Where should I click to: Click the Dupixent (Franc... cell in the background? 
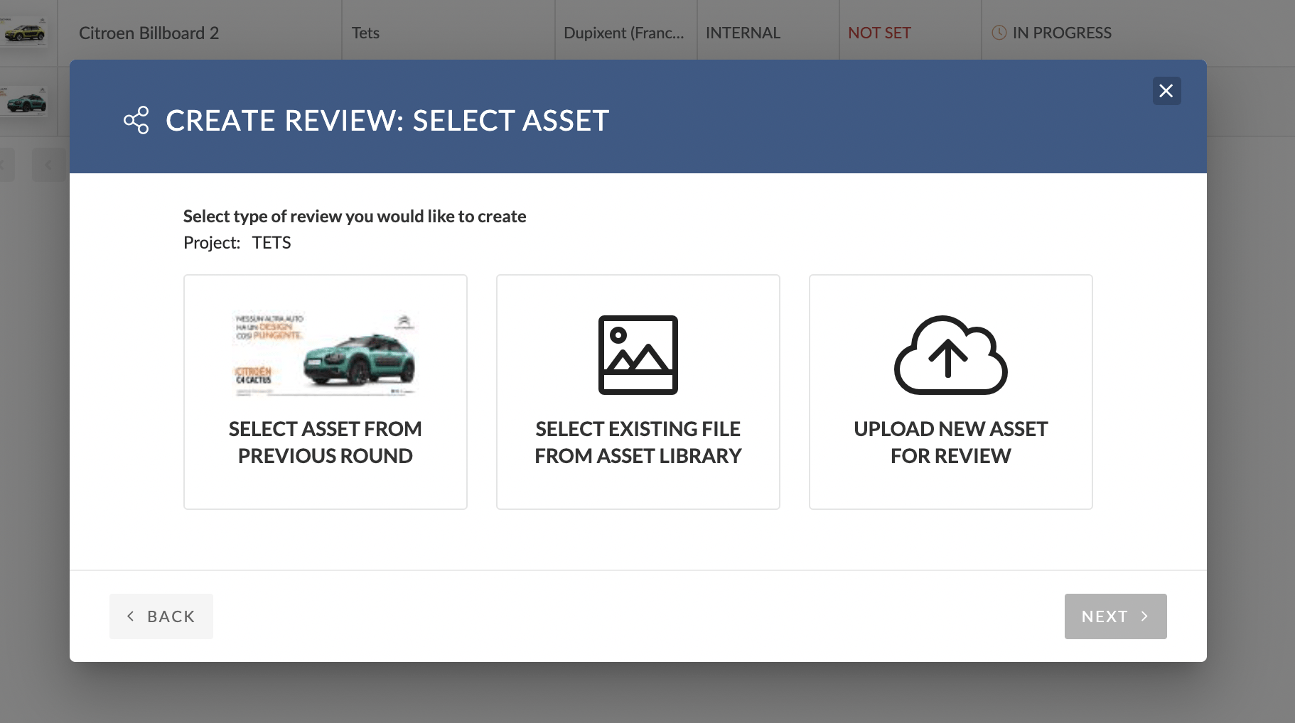[x=624, y=33]
